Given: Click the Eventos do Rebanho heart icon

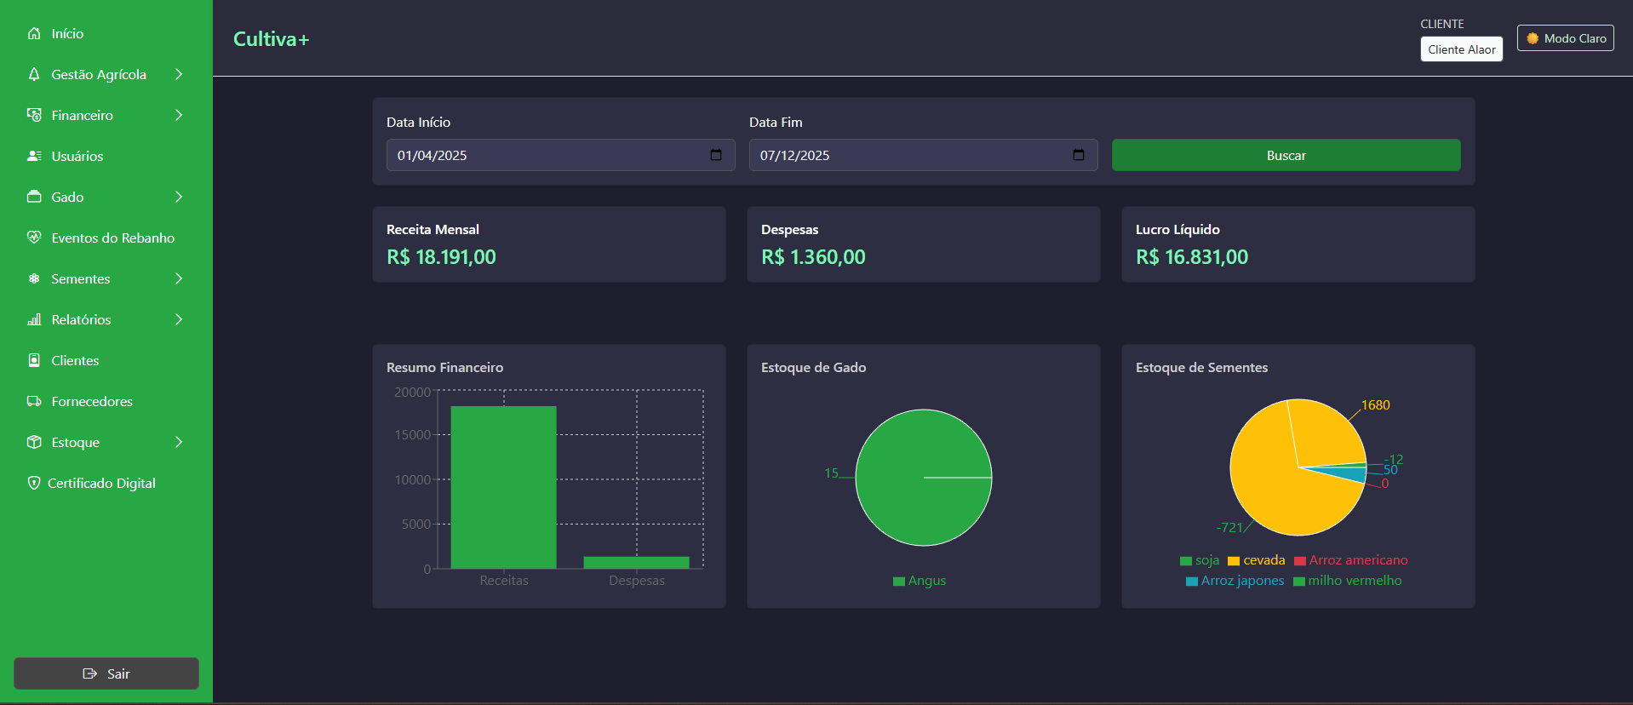Looking at the screenshot, I should click(x=34, y=238).
